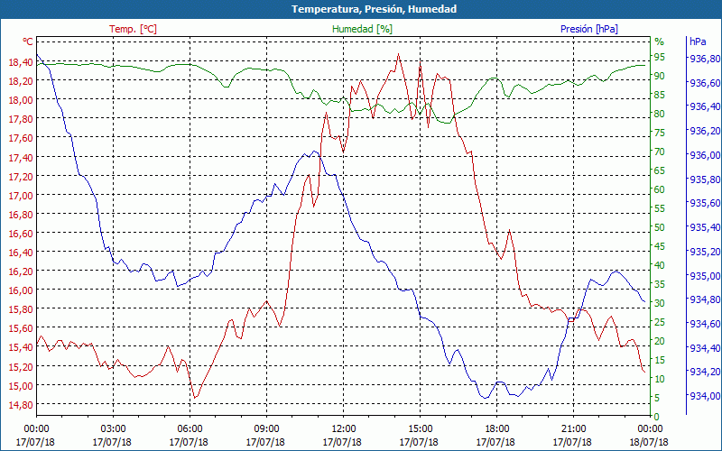Click the 50 humidity axis value
Image resolution: width=722 pixels, height=451 pixels.
pos(660,227)
